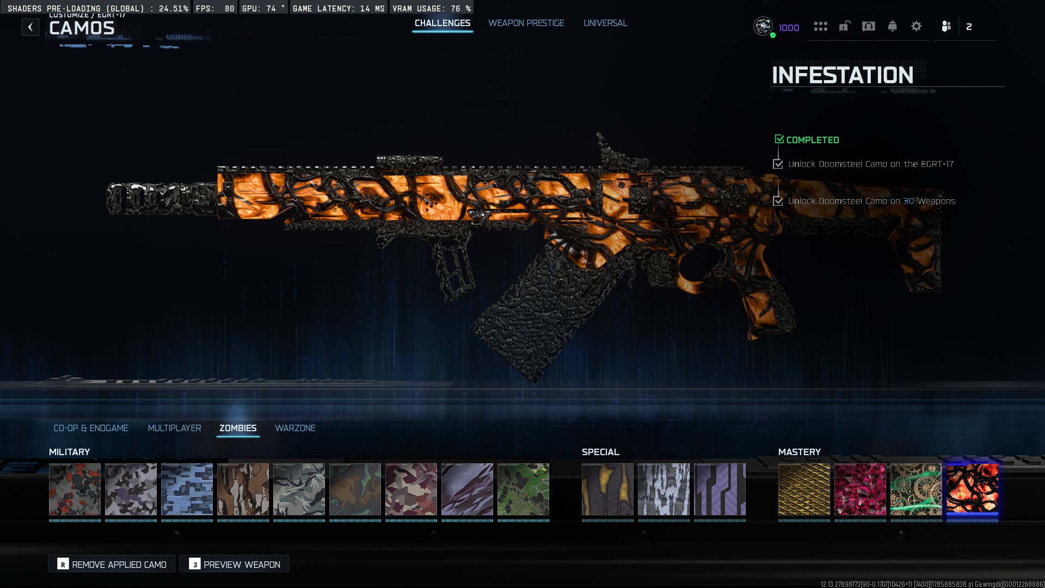This screenshot has height=588, width=1045.
Task: Select the purple striped special camo
Action: (720, 489)
